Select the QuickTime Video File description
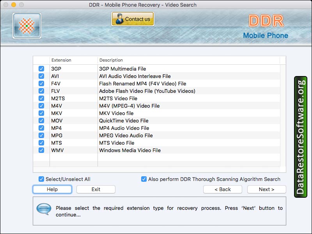The height and width of the screenshot is (234, 312). click(124, 121)
